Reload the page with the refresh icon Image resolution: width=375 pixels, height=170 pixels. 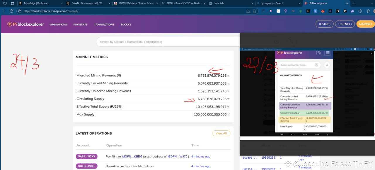pos(11,11)
